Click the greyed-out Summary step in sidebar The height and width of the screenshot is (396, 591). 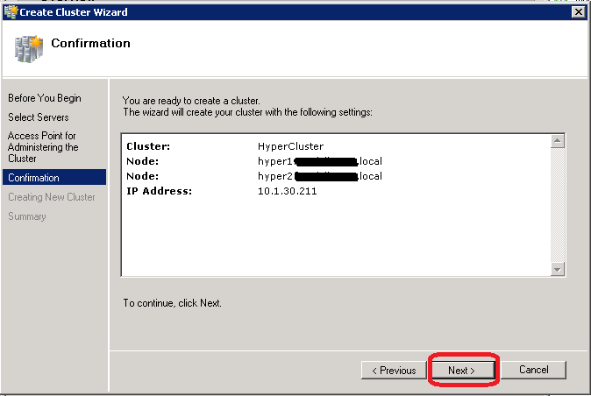[x=27, y=216]
